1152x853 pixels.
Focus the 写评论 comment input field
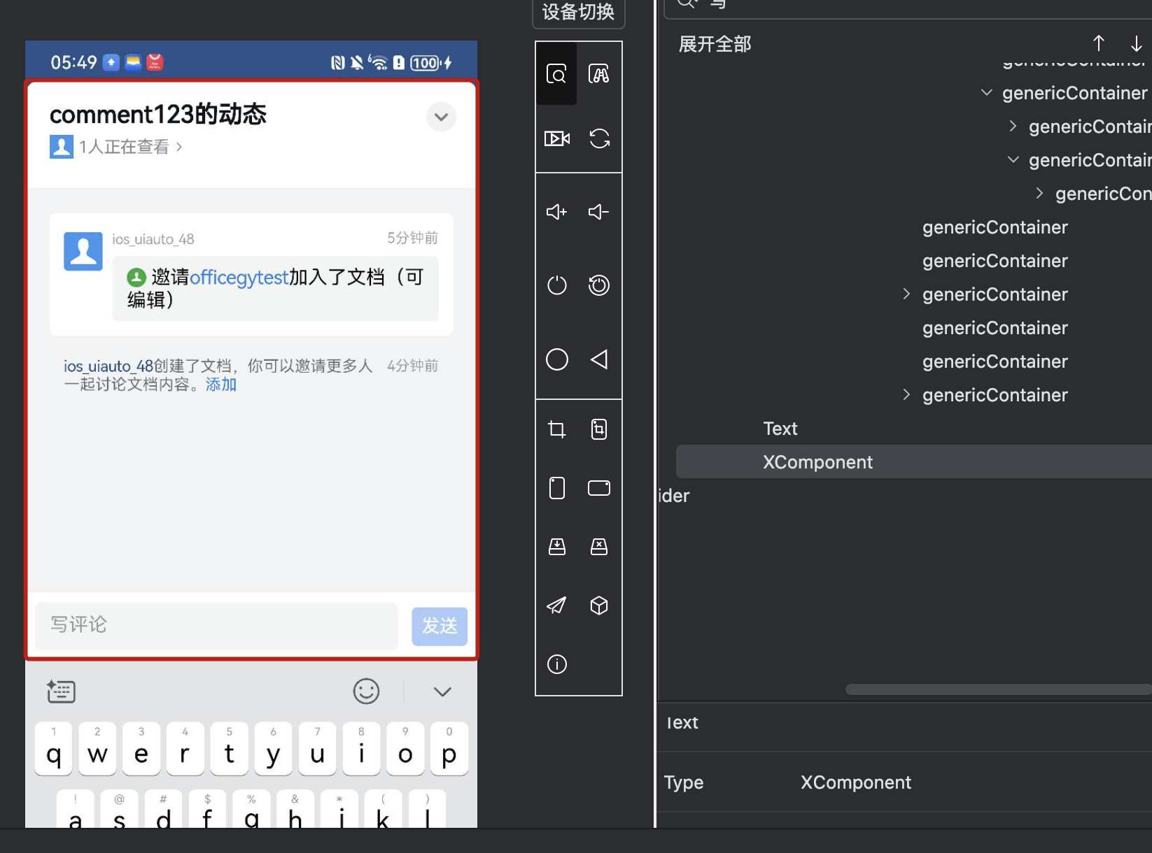pyautogui.click(x=216, y=625)
